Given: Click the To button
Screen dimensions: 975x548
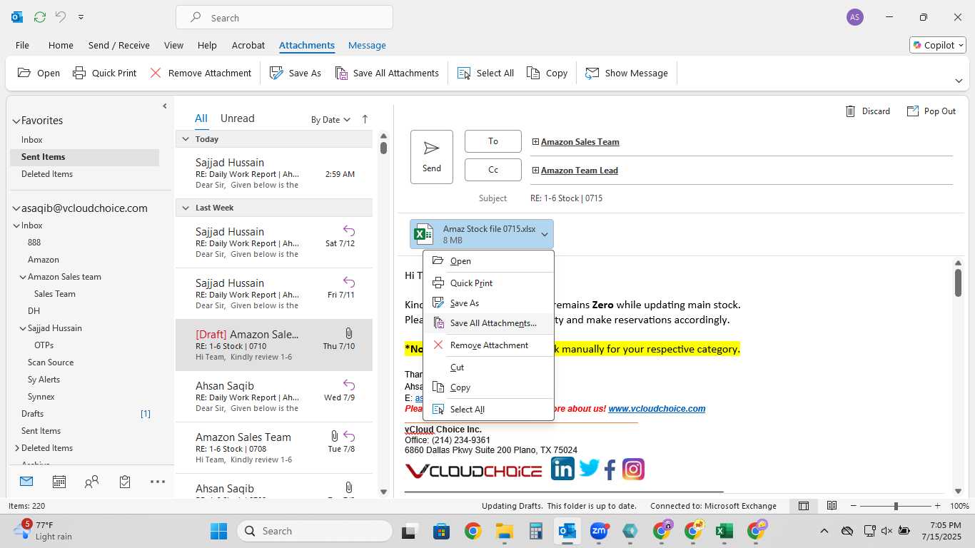Looking at the screenshot, I should coord(493,141).
